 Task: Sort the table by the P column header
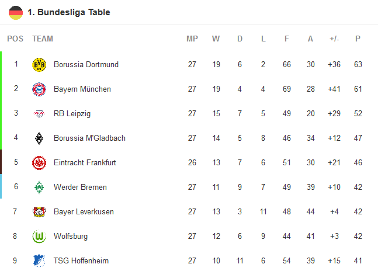click(358, 39)
